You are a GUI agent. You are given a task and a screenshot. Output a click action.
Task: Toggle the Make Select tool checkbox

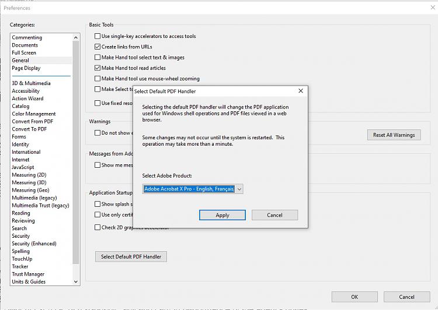pyautogui.click(x=98, y=89)
